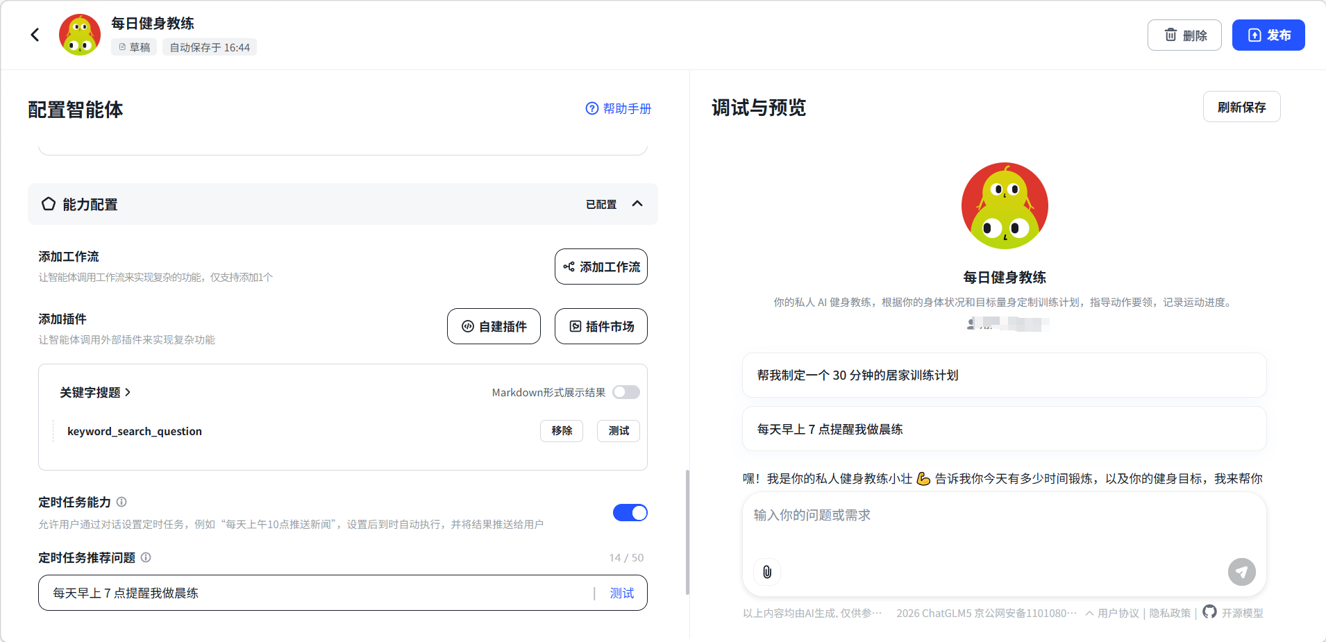Screen dimensions: 1326x642
Task: Click the 自建插件 button
Action: [x=494, y=326]
